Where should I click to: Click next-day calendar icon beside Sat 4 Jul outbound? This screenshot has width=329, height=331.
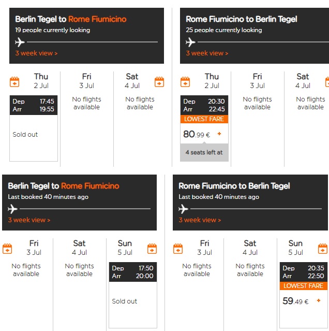pyautogui.click(x=159, y=82)
